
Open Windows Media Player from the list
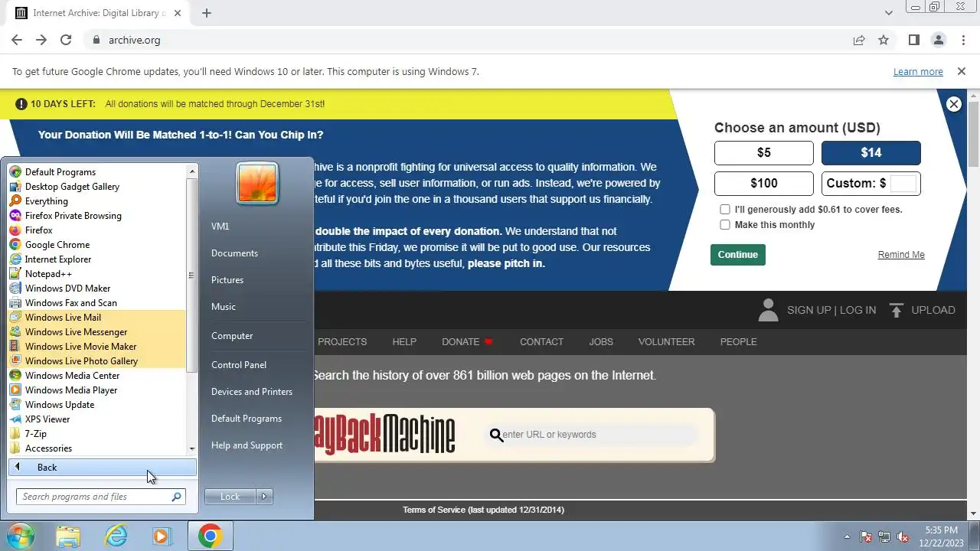coord(70,390)
